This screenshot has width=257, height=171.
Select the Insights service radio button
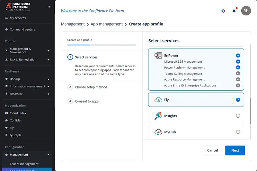pyautogui.click(x=238, y=116)
